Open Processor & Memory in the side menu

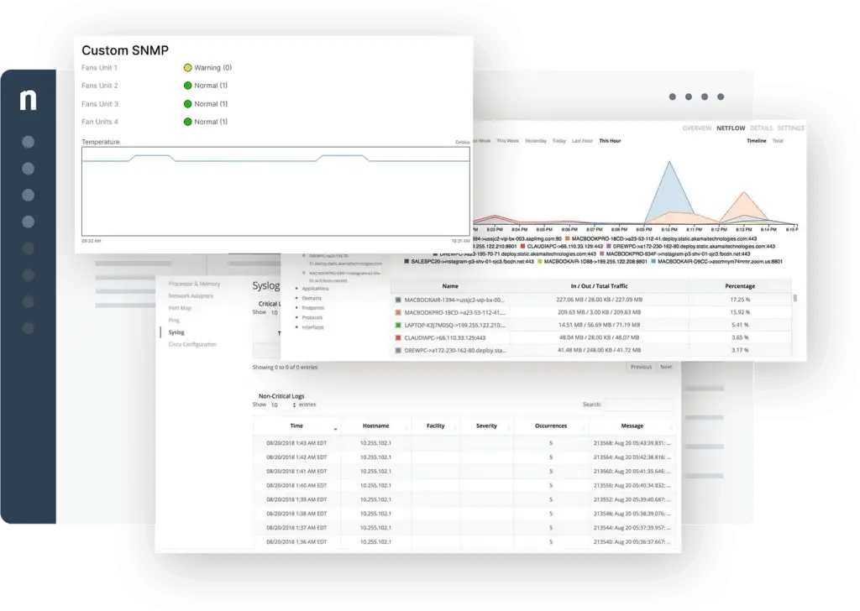point(194,284)
